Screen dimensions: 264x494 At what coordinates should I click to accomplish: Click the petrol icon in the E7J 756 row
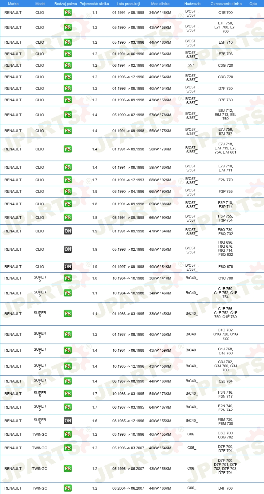coord(68,131)
